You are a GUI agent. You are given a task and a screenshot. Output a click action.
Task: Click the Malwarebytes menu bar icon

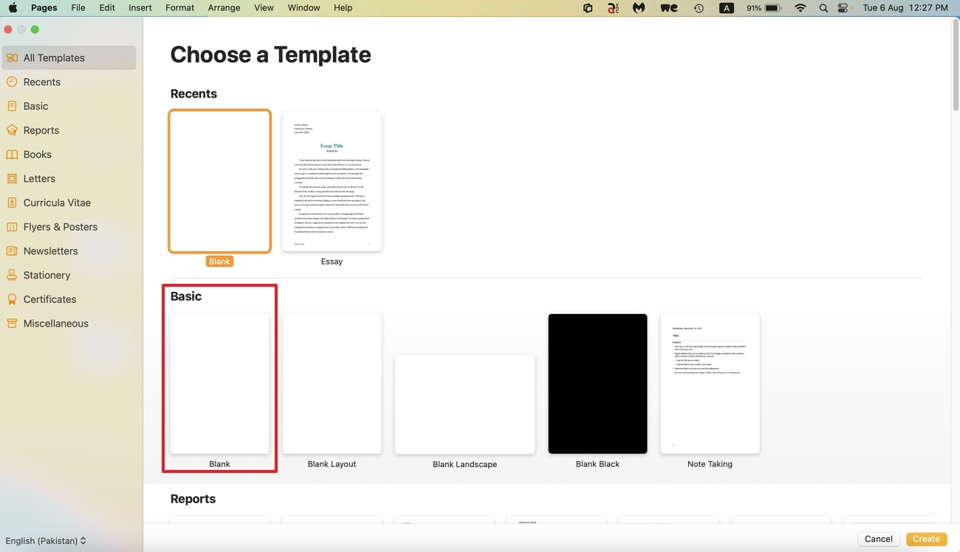(x=639, y=8)
